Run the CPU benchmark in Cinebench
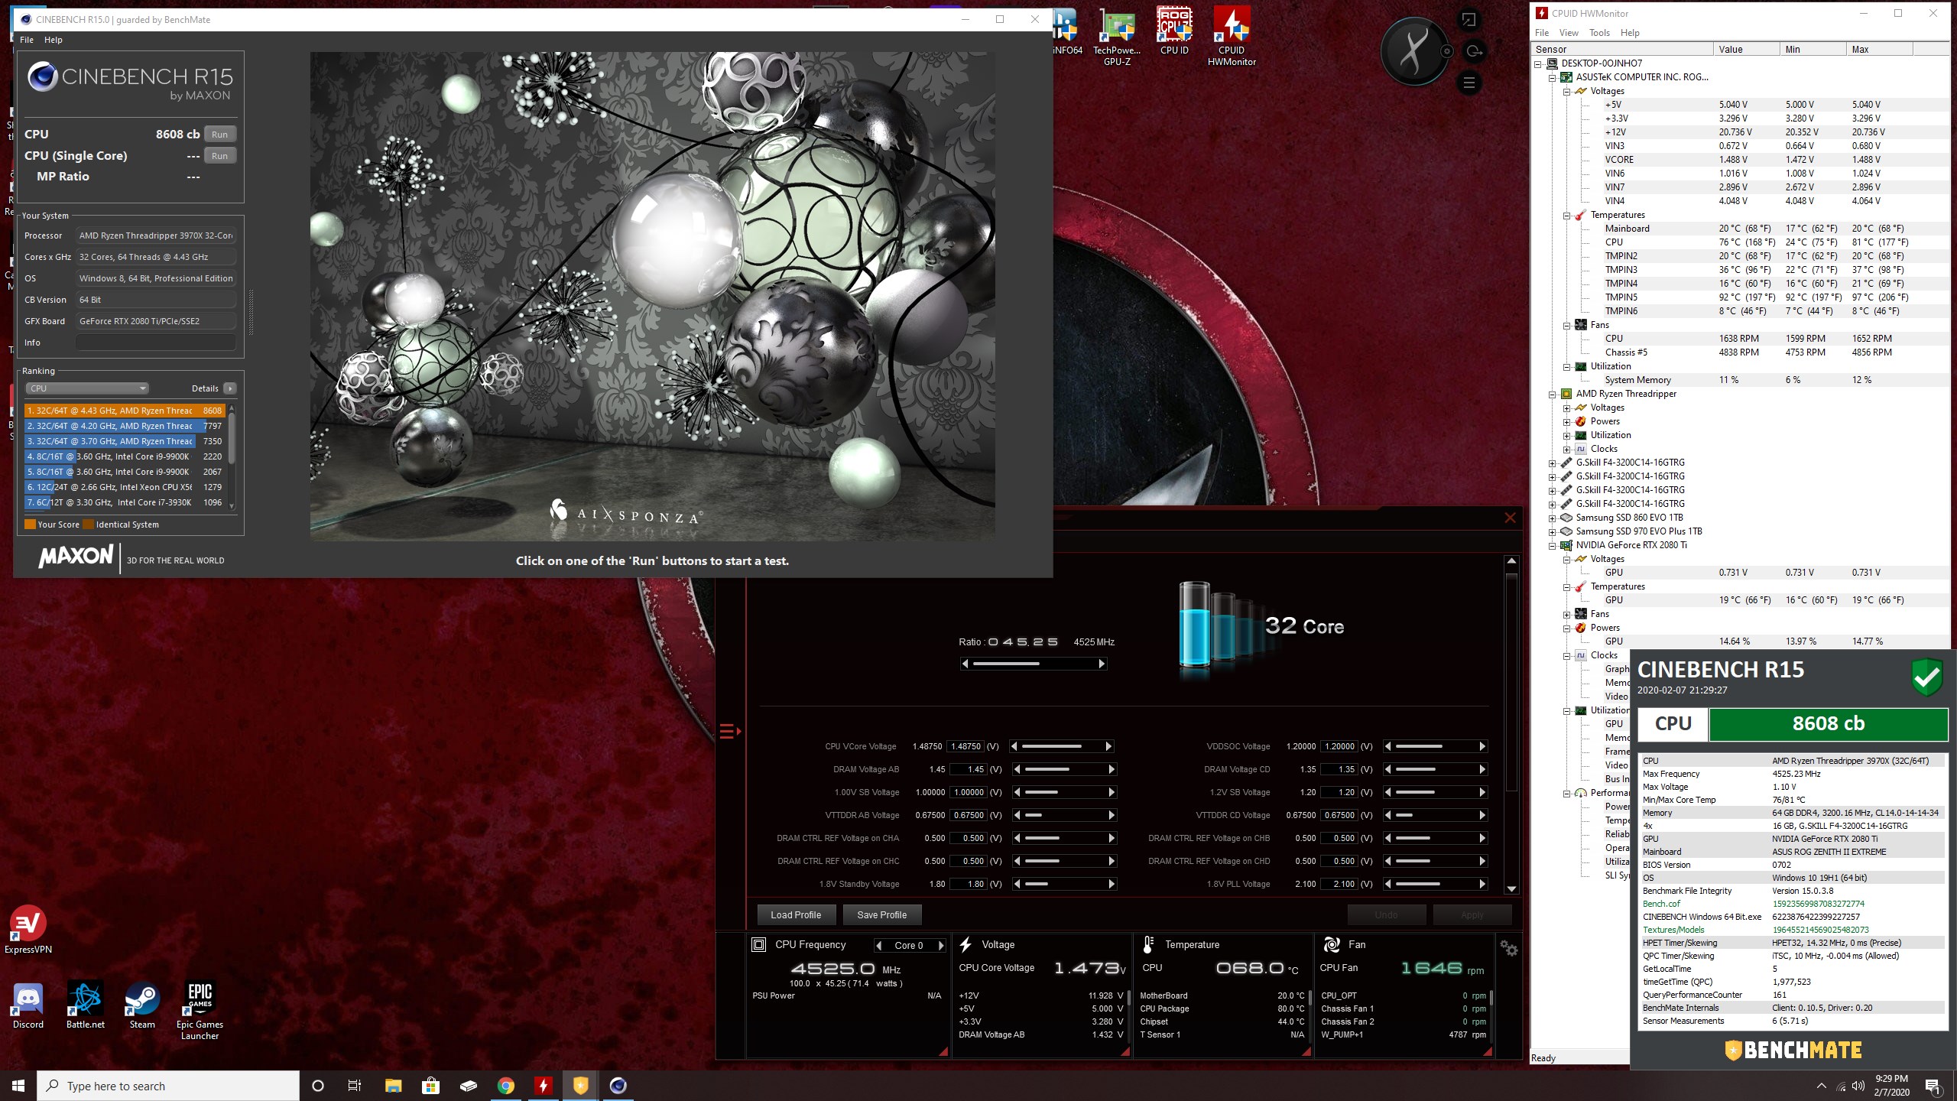The image size is (1957, 1101). click(x=220, y=135)
